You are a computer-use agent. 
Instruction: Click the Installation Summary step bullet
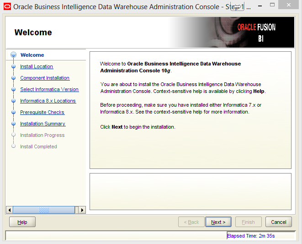pos(13,124)
